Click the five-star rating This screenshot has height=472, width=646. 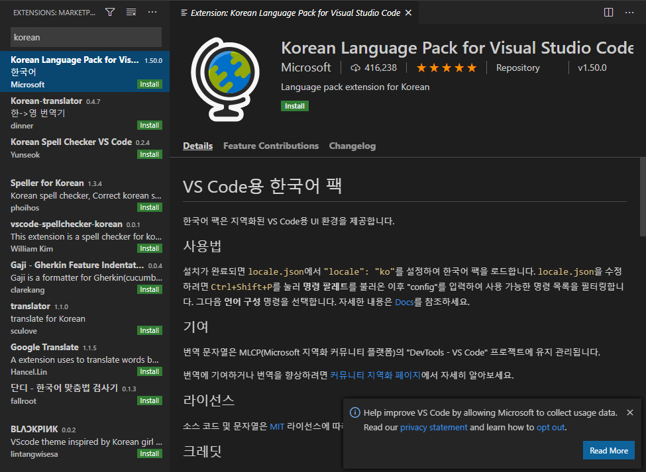tap(447, 68)
